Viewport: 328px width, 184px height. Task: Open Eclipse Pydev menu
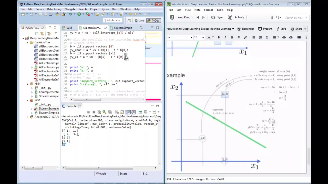click(105, 9)
